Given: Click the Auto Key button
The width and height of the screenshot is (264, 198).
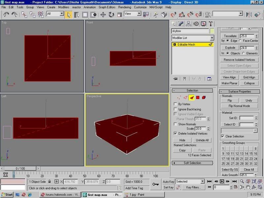Looking at the screenshot, I should tap(168, 181).
